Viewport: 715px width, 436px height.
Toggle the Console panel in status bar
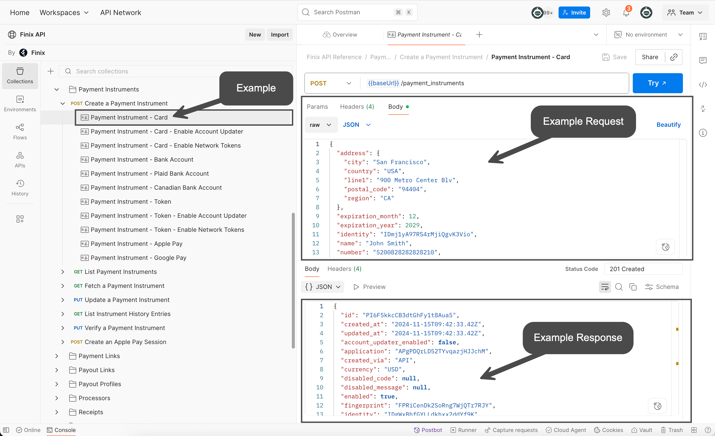click(61, 430)
